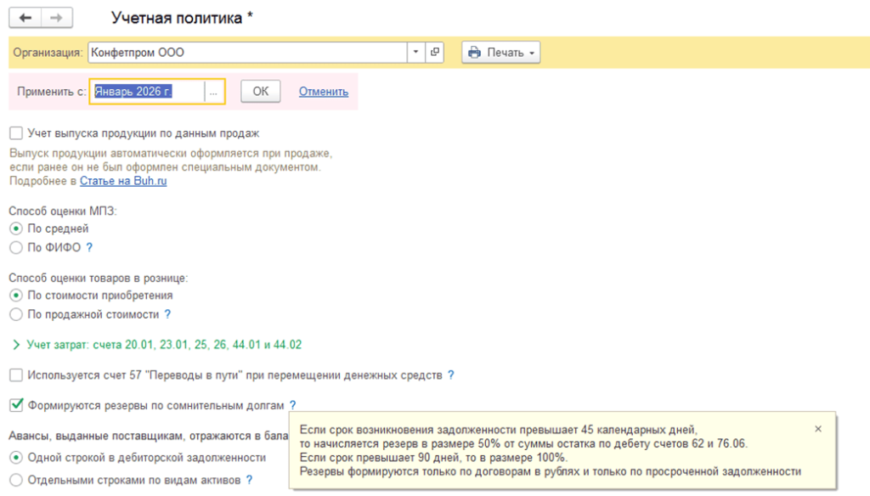Click the help question mark next to По продажной стоимости
The image size is (870, 496).
pyautogui.click(x=167, y=314)
